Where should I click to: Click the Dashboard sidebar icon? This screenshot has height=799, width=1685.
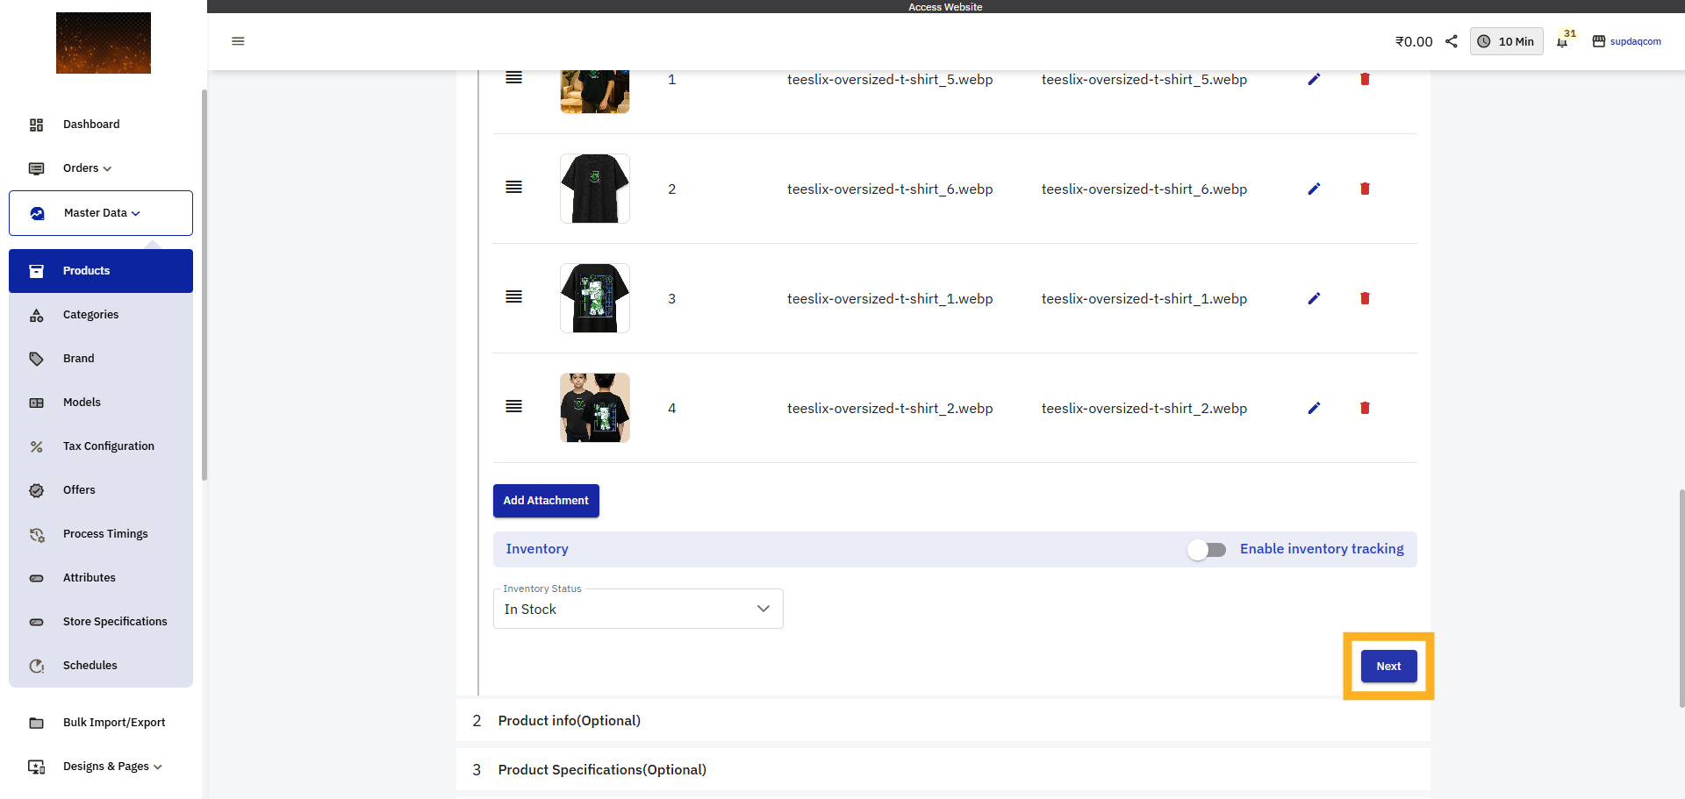point(36,125)
